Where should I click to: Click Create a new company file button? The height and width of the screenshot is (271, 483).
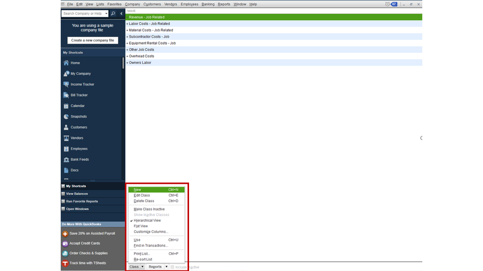(x=92, y=40)
